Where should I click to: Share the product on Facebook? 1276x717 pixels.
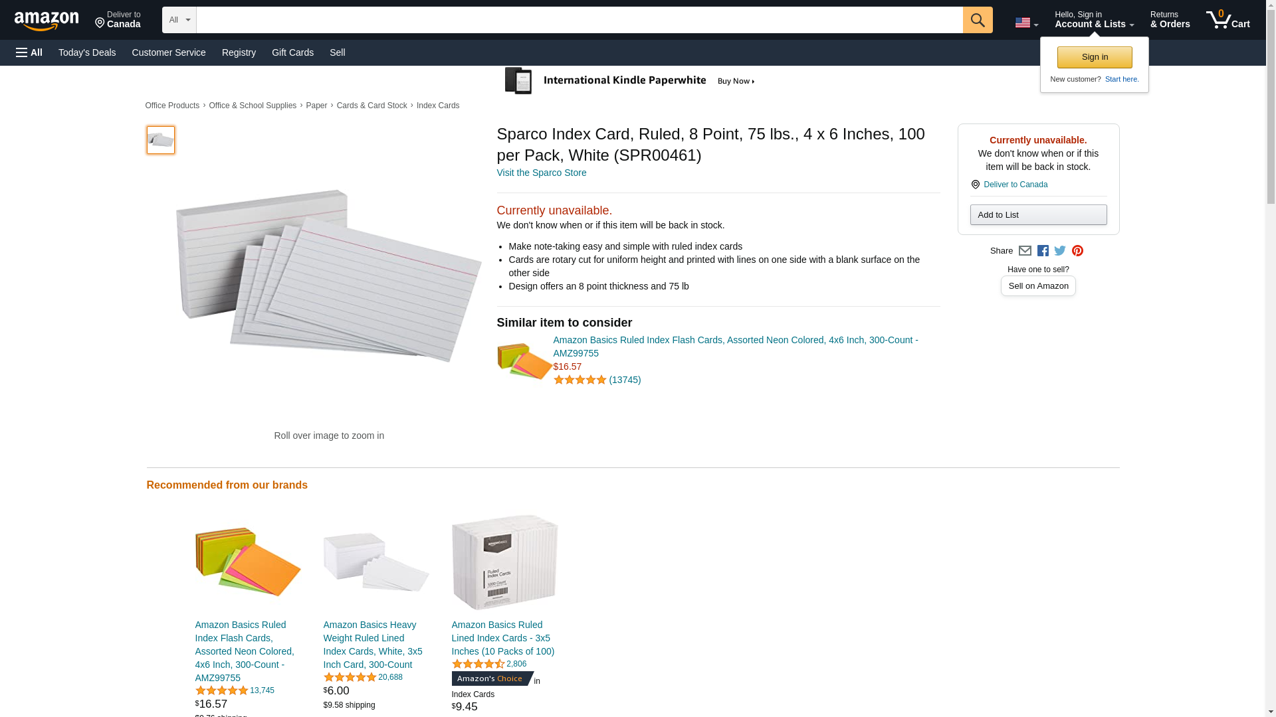1043,251
